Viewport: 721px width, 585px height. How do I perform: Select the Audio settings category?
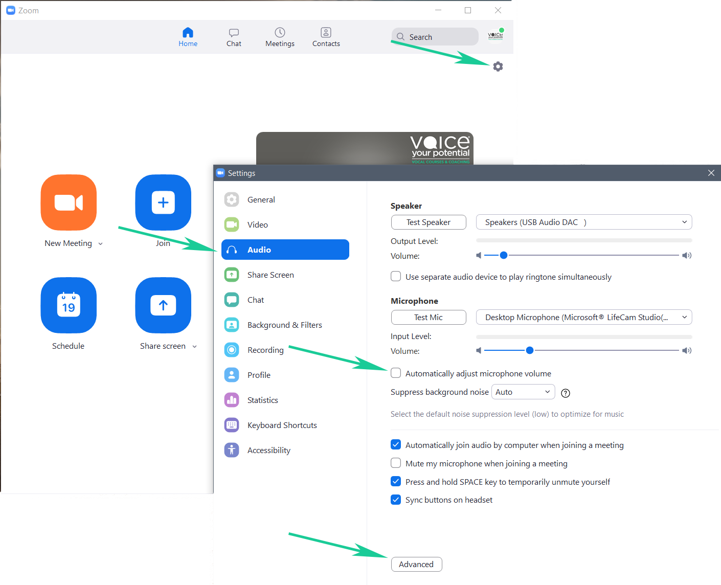pos(285,250)
